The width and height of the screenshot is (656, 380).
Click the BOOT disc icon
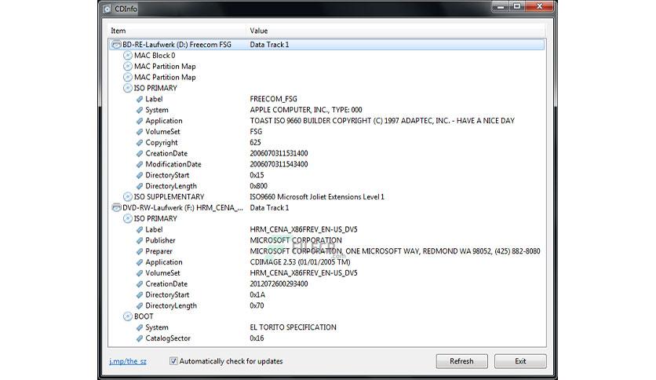click(128, 316)
